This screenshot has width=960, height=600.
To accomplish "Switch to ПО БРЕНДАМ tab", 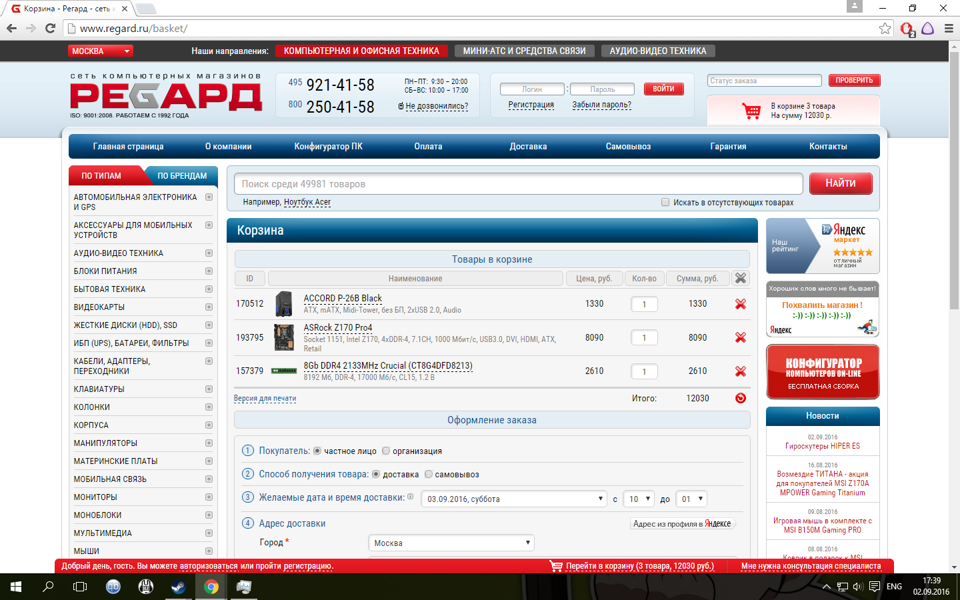I will pyautogui.click(x=182, y=176).
